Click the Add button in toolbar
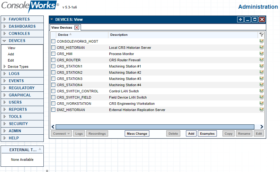 (191, 134)
